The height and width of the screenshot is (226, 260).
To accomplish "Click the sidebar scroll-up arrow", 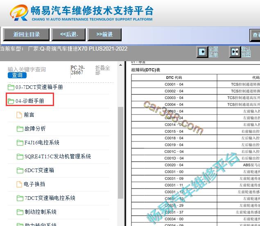I will [121, 65].
